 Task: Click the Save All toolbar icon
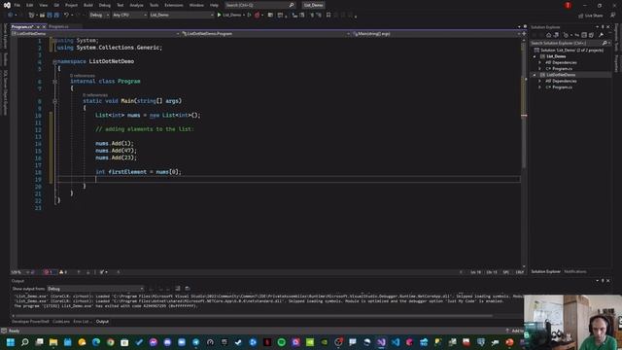click(56, 16)
